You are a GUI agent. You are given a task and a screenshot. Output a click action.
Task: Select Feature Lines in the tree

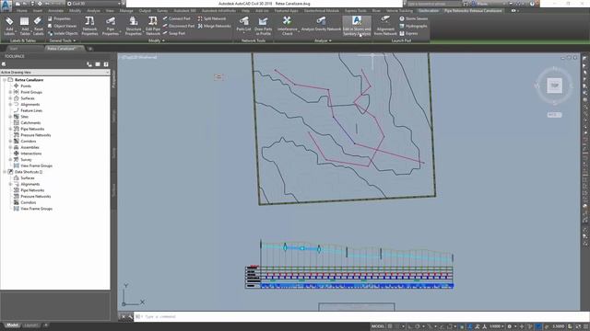tap(31, 110)
